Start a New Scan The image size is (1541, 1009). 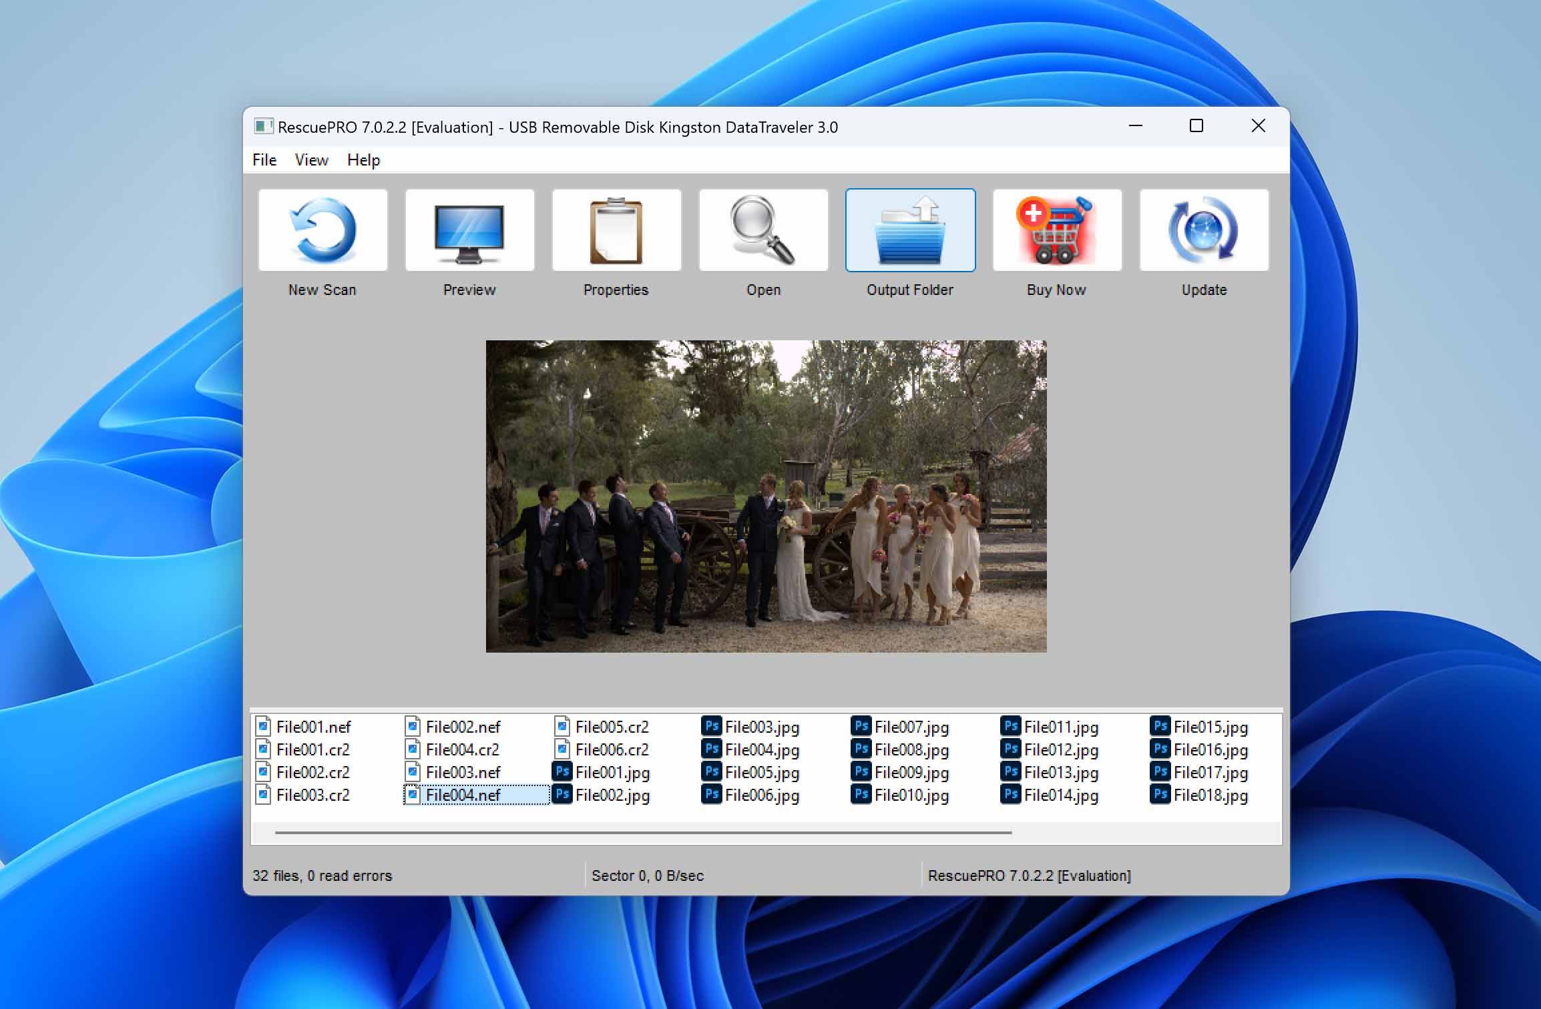(322, 230)
